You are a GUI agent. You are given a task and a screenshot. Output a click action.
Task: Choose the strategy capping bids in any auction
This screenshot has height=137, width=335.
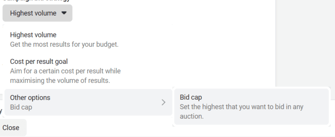click(x=251, y=107)
